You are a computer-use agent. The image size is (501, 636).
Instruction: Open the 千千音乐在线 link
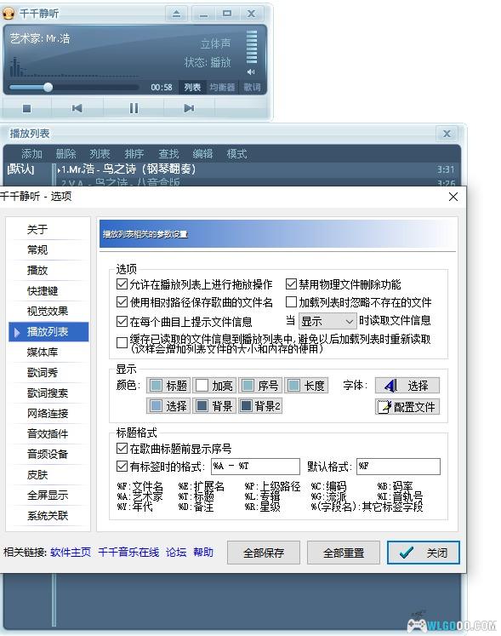tap(128, 553)
